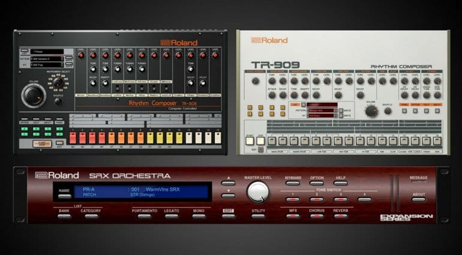The height and width of the screenshot is (255, 462).
Task: Click the TR-808 Snare Drum SNAPPY knob
Action: [105, 83]
